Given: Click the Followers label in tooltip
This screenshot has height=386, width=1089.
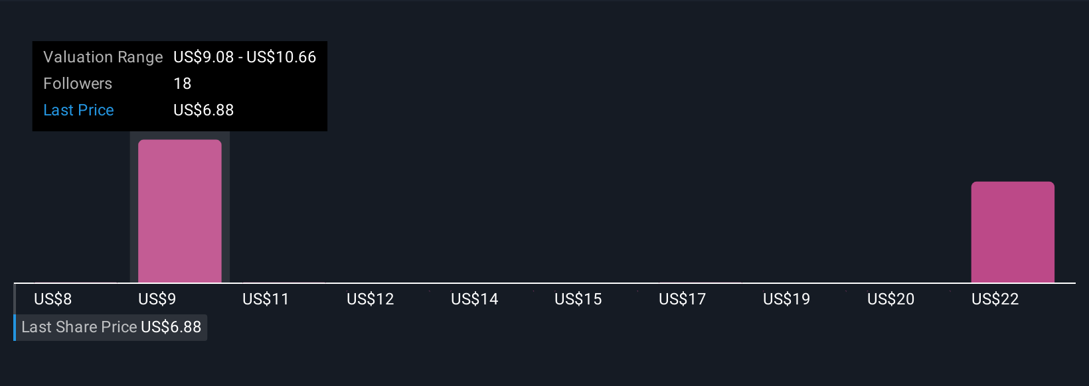Looking at the screenshot, I should click(x=78, y=84).
